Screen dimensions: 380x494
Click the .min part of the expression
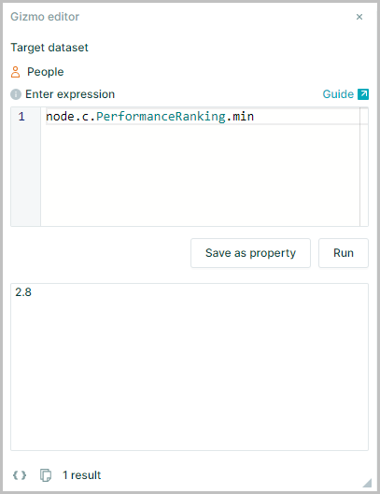[x=240, y=117]
